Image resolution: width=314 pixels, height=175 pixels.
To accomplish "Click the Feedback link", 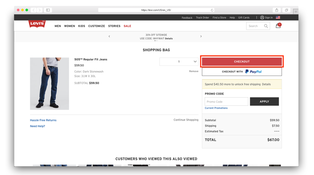I will pyautogui.click(x=187, y=18).
